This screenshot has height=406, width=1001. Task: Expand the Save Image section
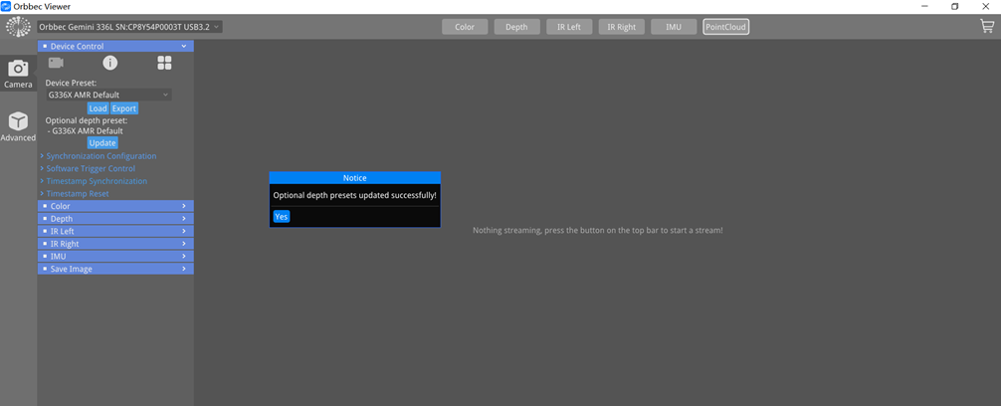[115, 269]
